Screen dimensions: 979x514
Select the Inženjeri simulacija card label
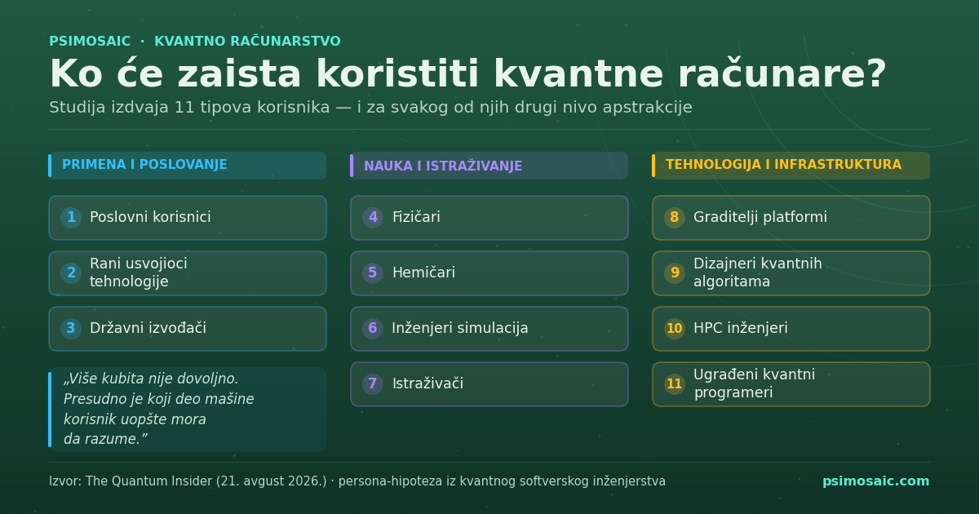tap(460, 329)
